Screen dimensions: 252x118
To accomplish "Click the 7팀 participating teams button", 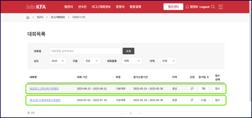I will tap(203, 88).
